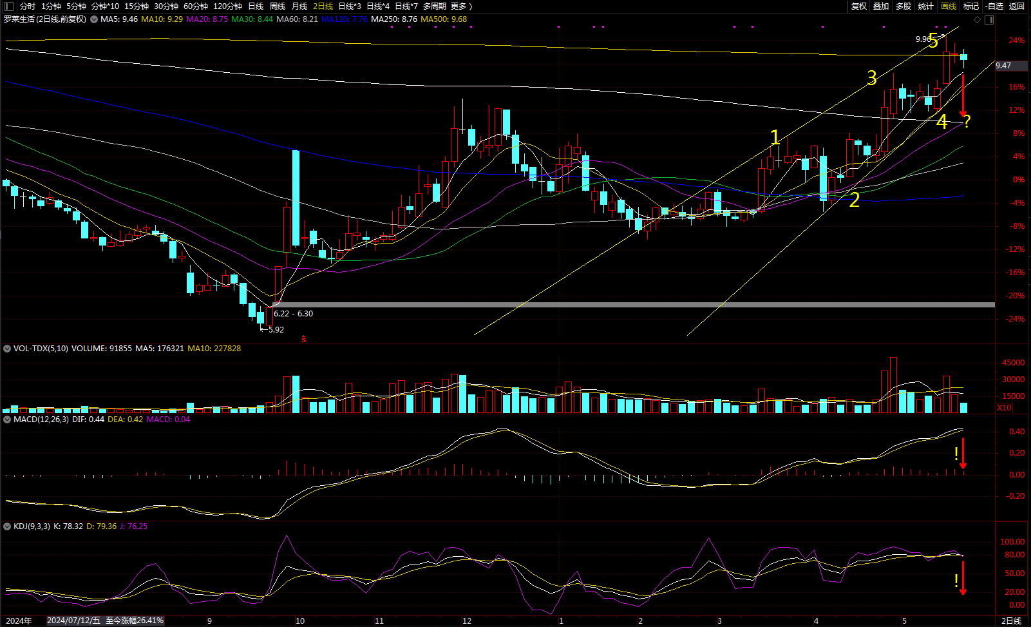Click the date 2024/07/12/五 in status bar

pyautogui.click(x=73, y=621)
